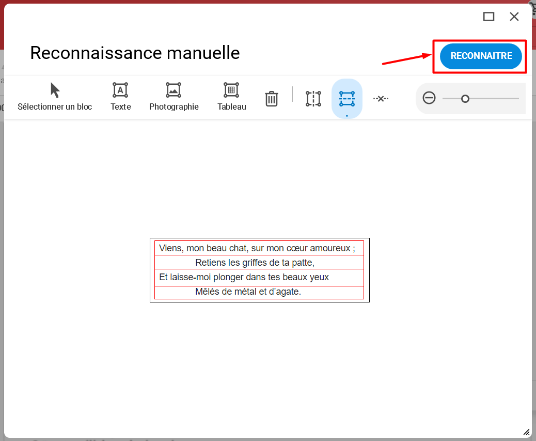Select the Tableau block tool
This screenshot has height=441, width=536.
click(232, 97)
